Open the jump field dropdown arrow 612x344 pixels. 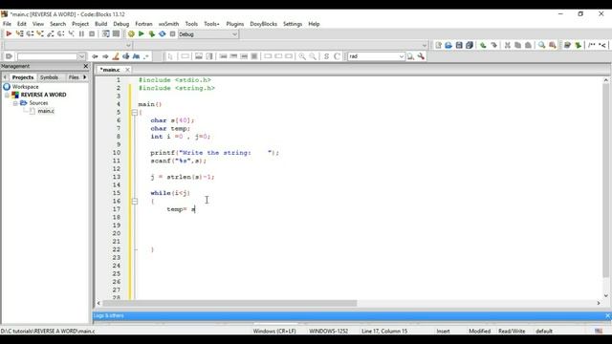pyautogui.click(x=81, y=56)
